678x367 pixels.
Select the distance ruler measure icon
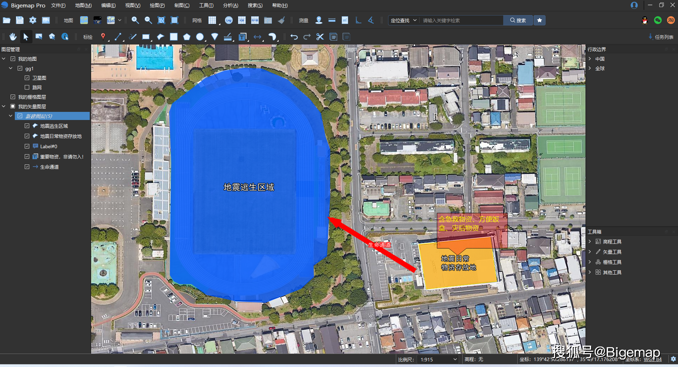(x=332, y=20)
